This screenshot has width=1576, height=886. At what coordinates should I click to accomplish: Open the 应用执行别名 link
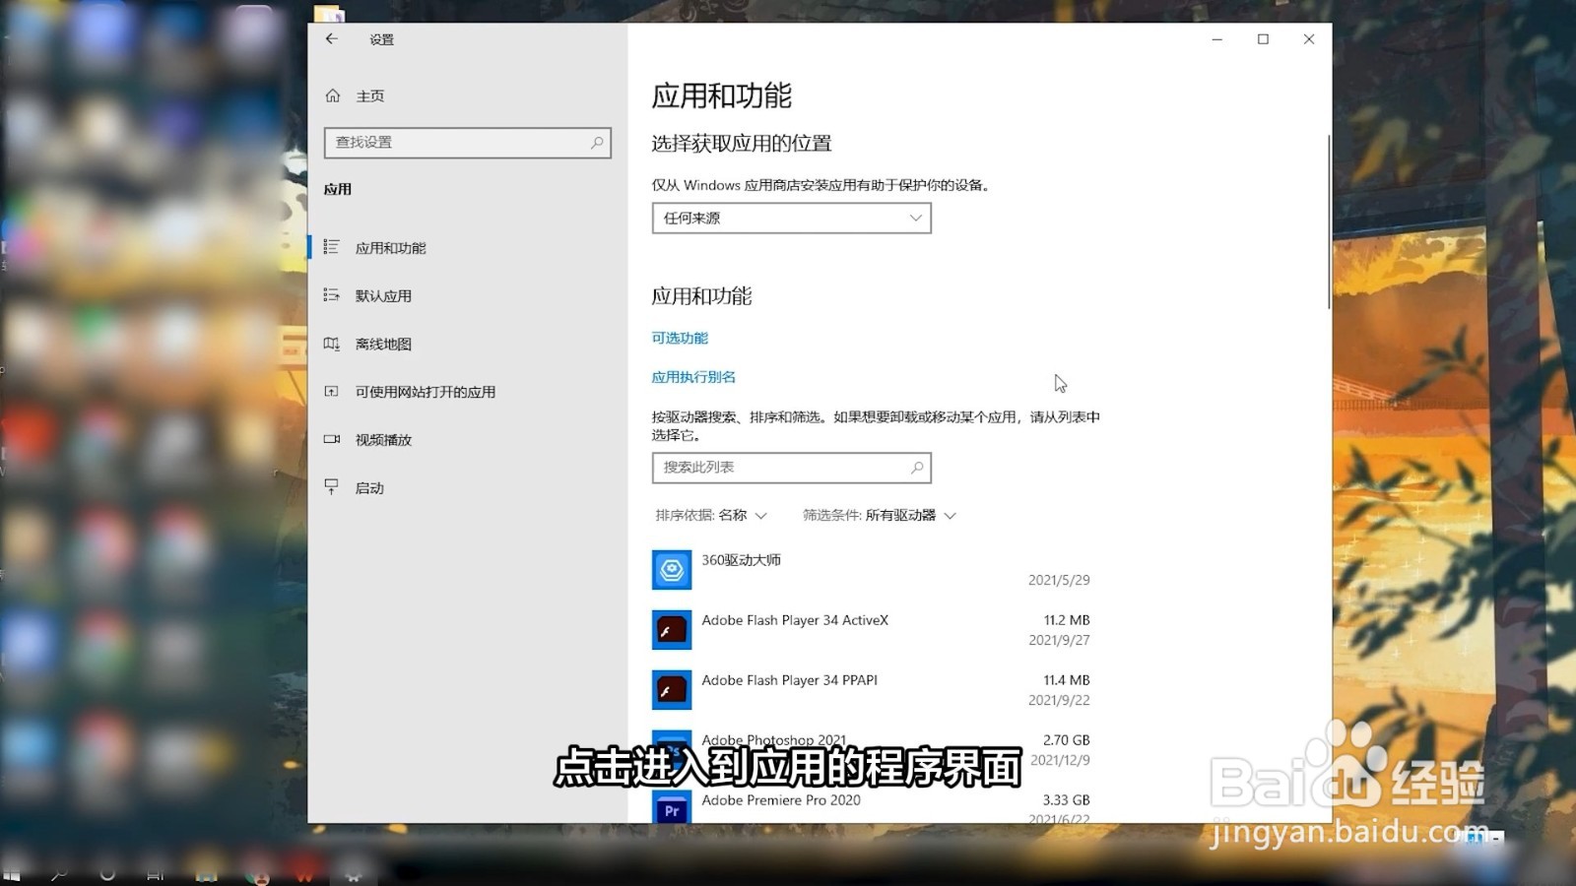click(x=693, y=377)
